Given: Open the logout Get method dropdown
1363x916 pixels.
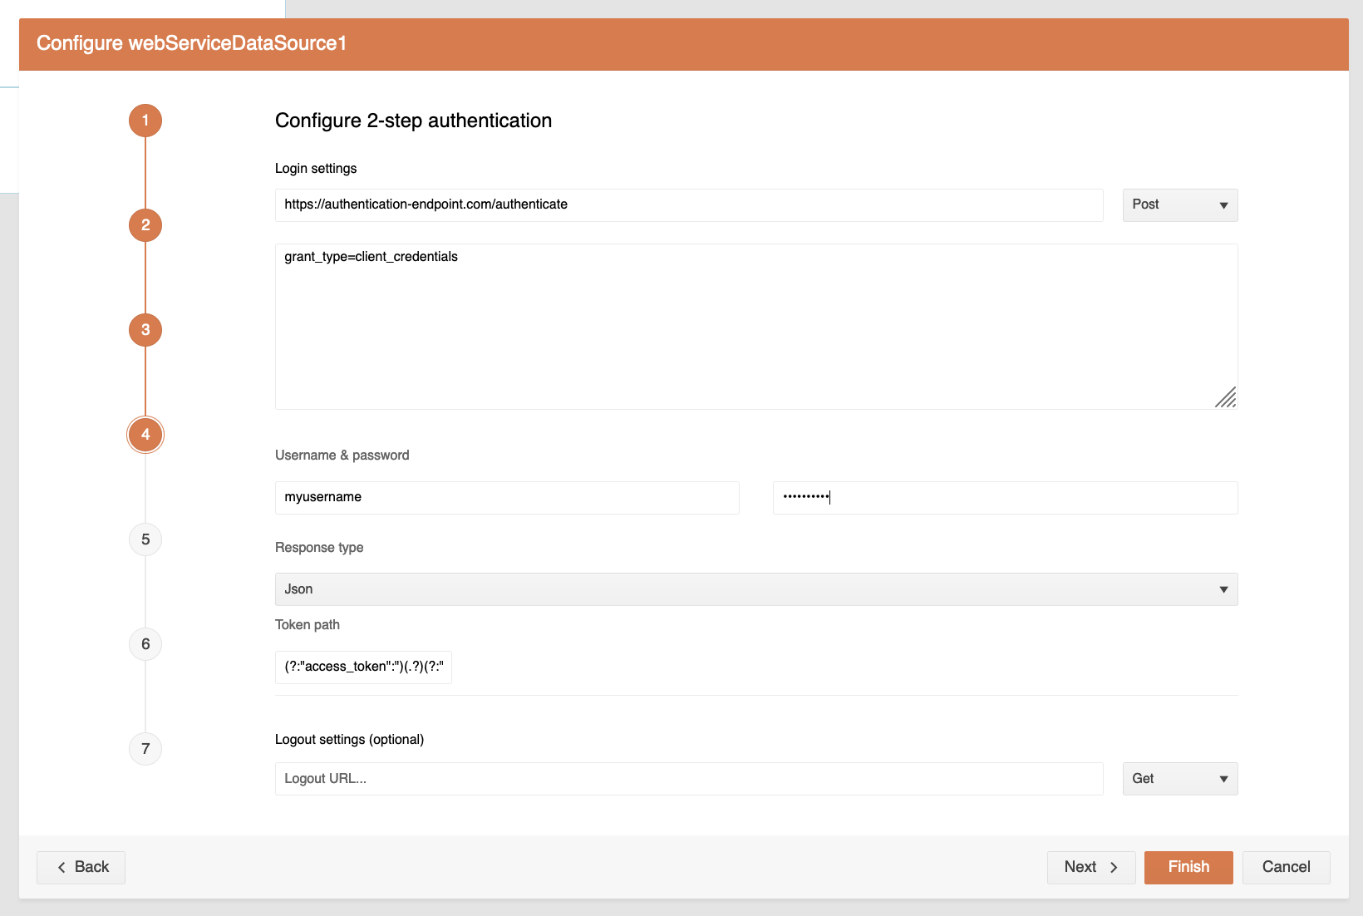Looking at the screenshot, I should (x=1179, y=779).
